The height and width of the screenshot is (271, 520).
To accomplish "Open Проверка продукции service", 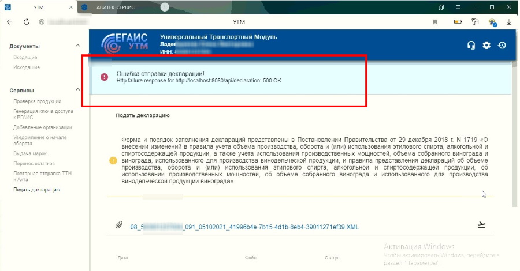I will point(37,101).
